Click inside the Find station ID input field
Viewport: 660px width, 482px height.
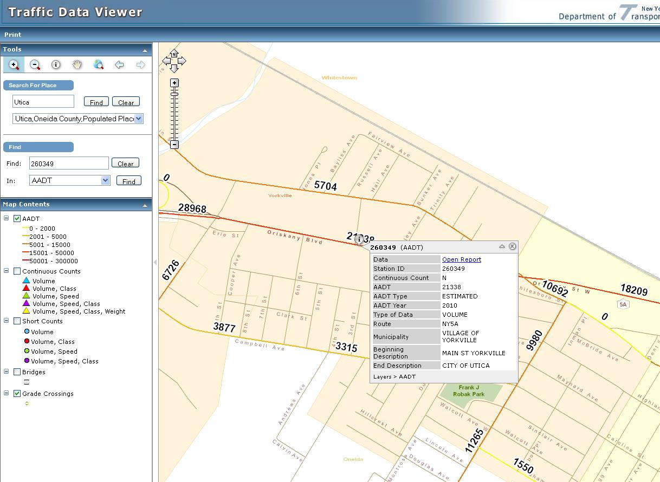(68, 162)
